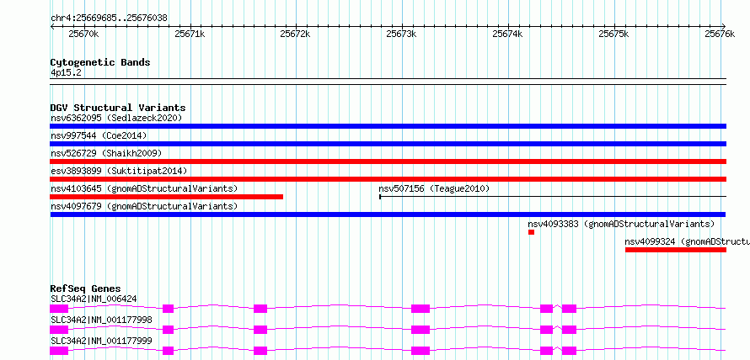Click the nsv997544 (Coe2014) label
Viewport: 750px width, 360px height.
coord(99,135)
